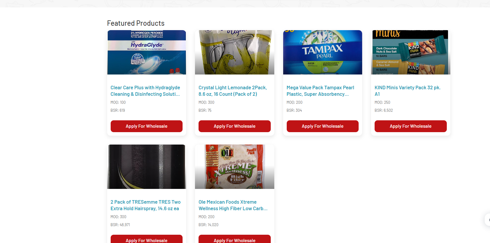Open the KIND Minis product image
Screen dimensions: 490x243
[411, 52]
